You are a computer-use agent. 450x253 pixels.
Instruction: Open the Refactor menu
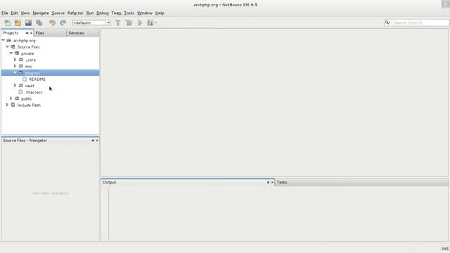pos(75,13)
